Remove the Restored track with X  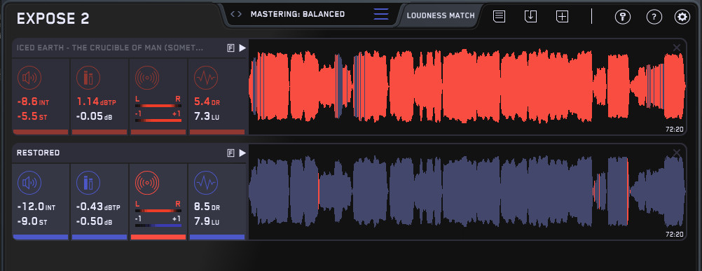(x=677, y=153)
